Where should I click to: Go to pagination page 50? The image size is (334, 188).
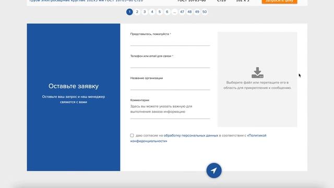point(205,12)
